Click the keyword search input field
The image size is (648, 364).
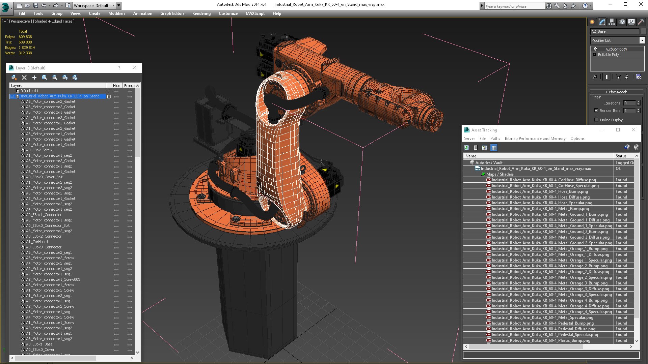tap(514, 6)
